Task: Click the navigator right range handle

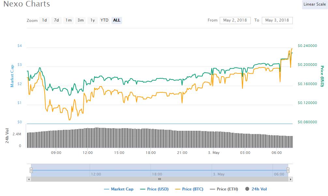Action: 288,170
